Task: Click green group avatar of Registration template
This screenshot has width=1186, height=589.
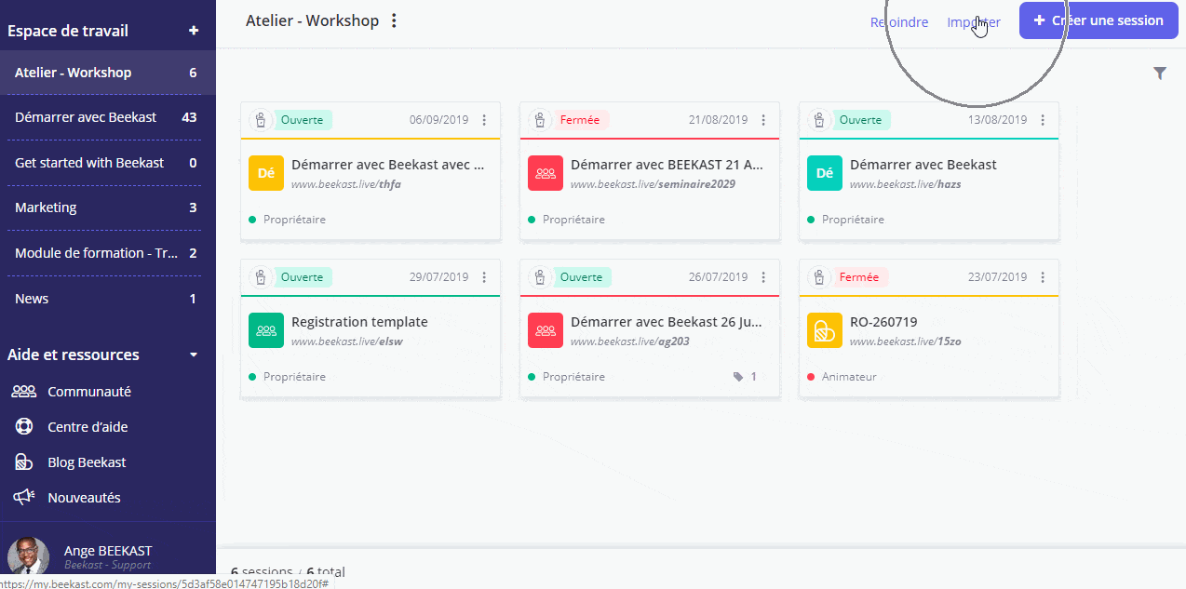Action: tap(266, 330)
